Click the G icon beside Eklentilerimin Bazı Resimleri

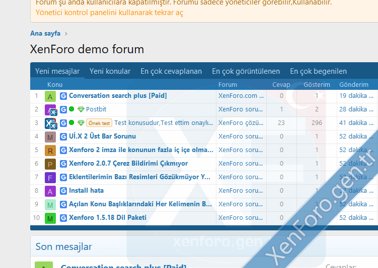[63, 177]
